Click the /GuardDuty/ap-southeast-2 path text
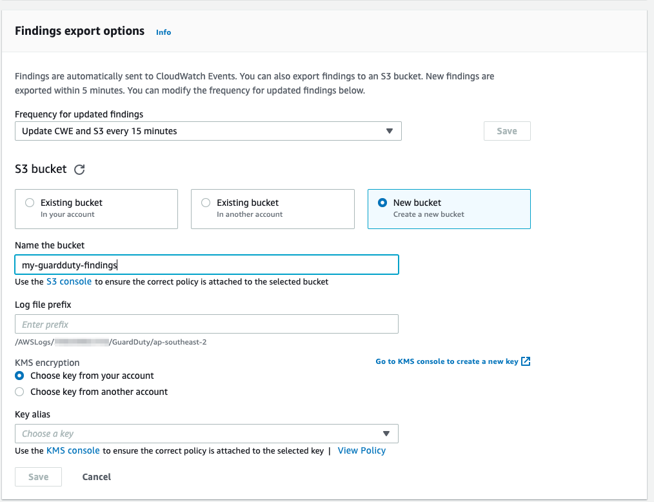The height and width of the screenshot is (502, 654). click(157, 342)
